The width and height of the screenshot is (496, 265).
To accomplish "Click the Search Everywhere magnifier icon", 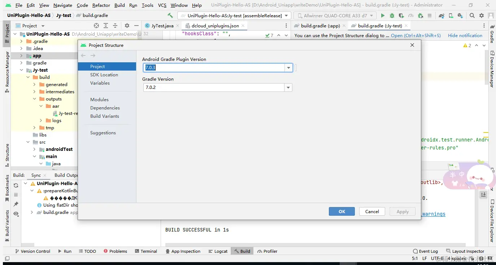I will click(x=472, y=15).
